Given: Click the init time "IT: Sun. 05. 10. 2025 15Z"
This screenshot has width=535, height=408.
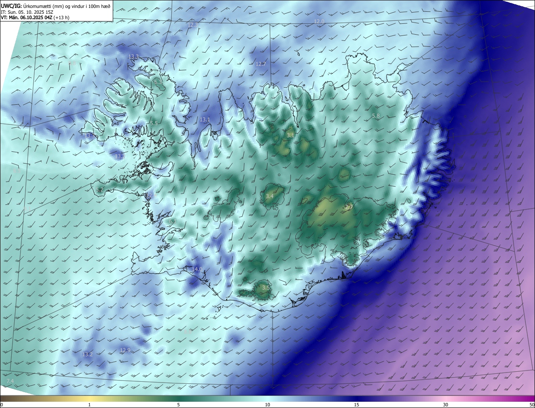Looking at the screenshot, I should pyautogui.click(x=27, y=12).
